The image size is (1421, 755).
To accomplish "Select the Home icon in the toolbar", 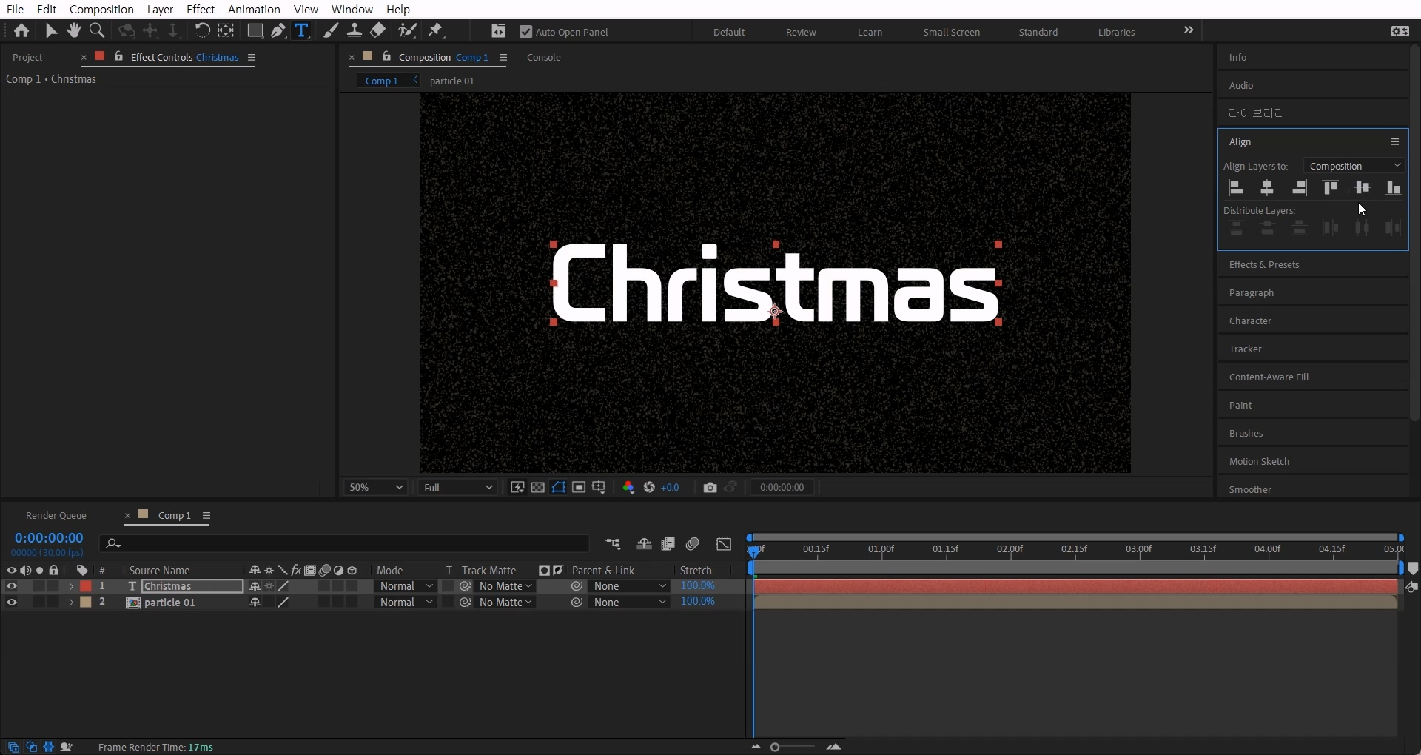I will coord(21,30).
